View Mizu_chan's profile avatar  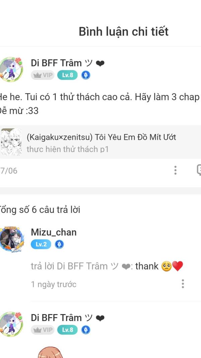point(12,239)
